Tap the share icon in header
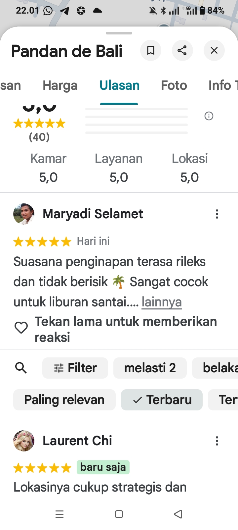This screenshot has height=530, width=238. point(182,50)
